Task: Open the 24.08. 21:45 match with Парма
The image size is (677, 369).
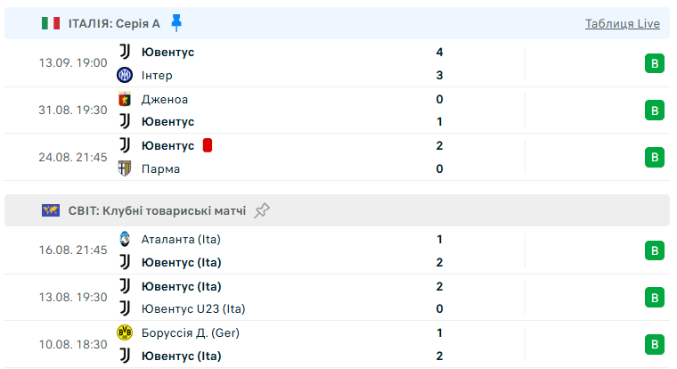Action: pyautogui.click(x=337, y=157)
